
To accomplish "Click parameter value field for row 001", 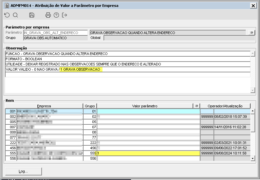I will click(148, 111).
